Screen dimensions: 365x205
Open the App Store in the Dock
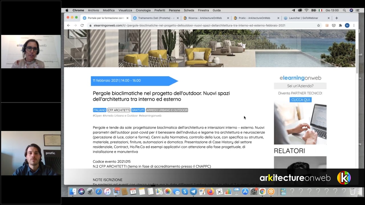click(245, 192)
